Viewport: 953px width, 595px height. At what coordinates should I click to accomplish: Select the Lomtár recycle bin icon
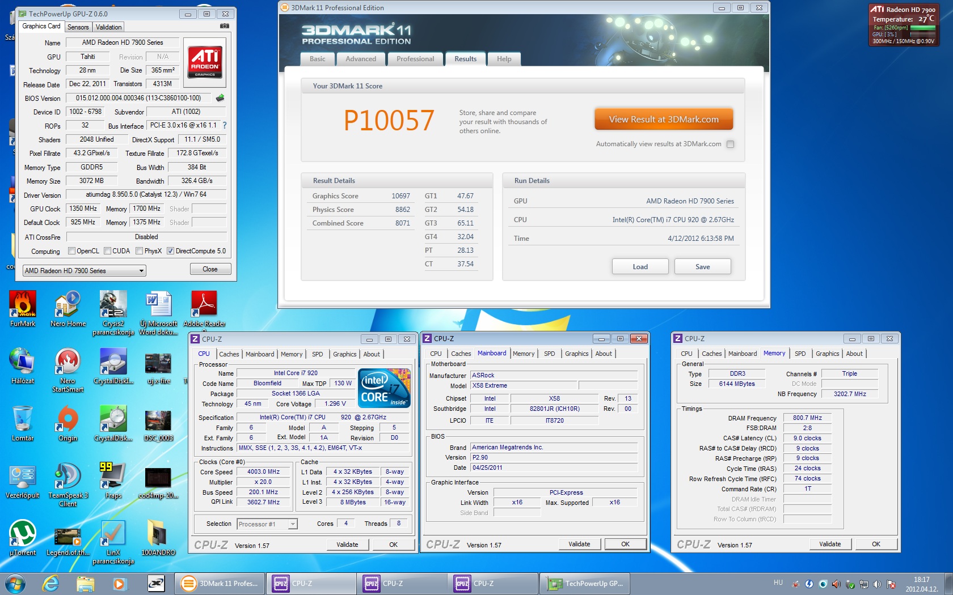(23, 423)
